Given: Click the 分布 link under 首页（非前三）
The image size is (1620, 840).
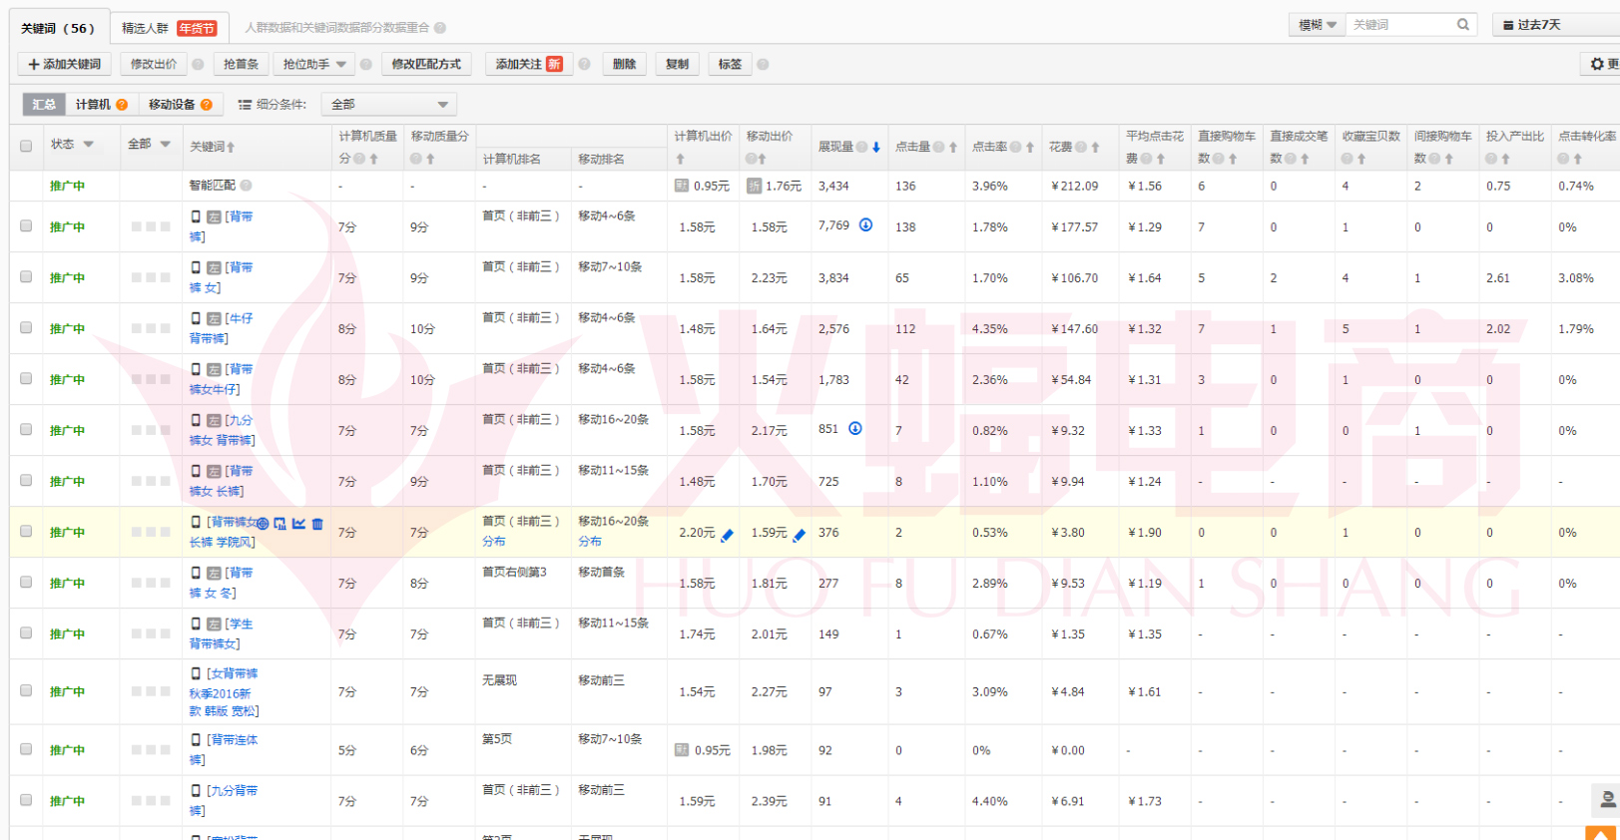Looking at the screenshot, I should (494, 542).
